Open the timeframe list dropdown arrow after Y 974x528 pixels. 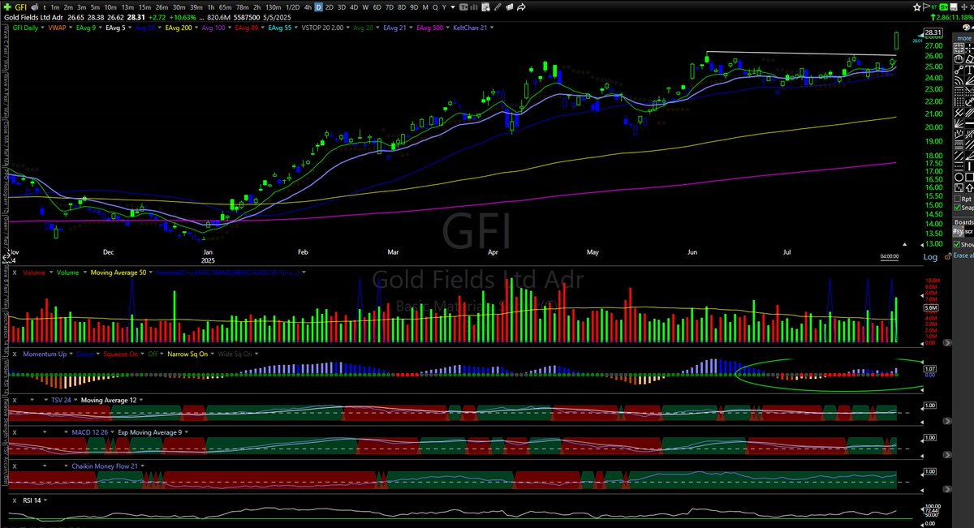pos(453,6)
